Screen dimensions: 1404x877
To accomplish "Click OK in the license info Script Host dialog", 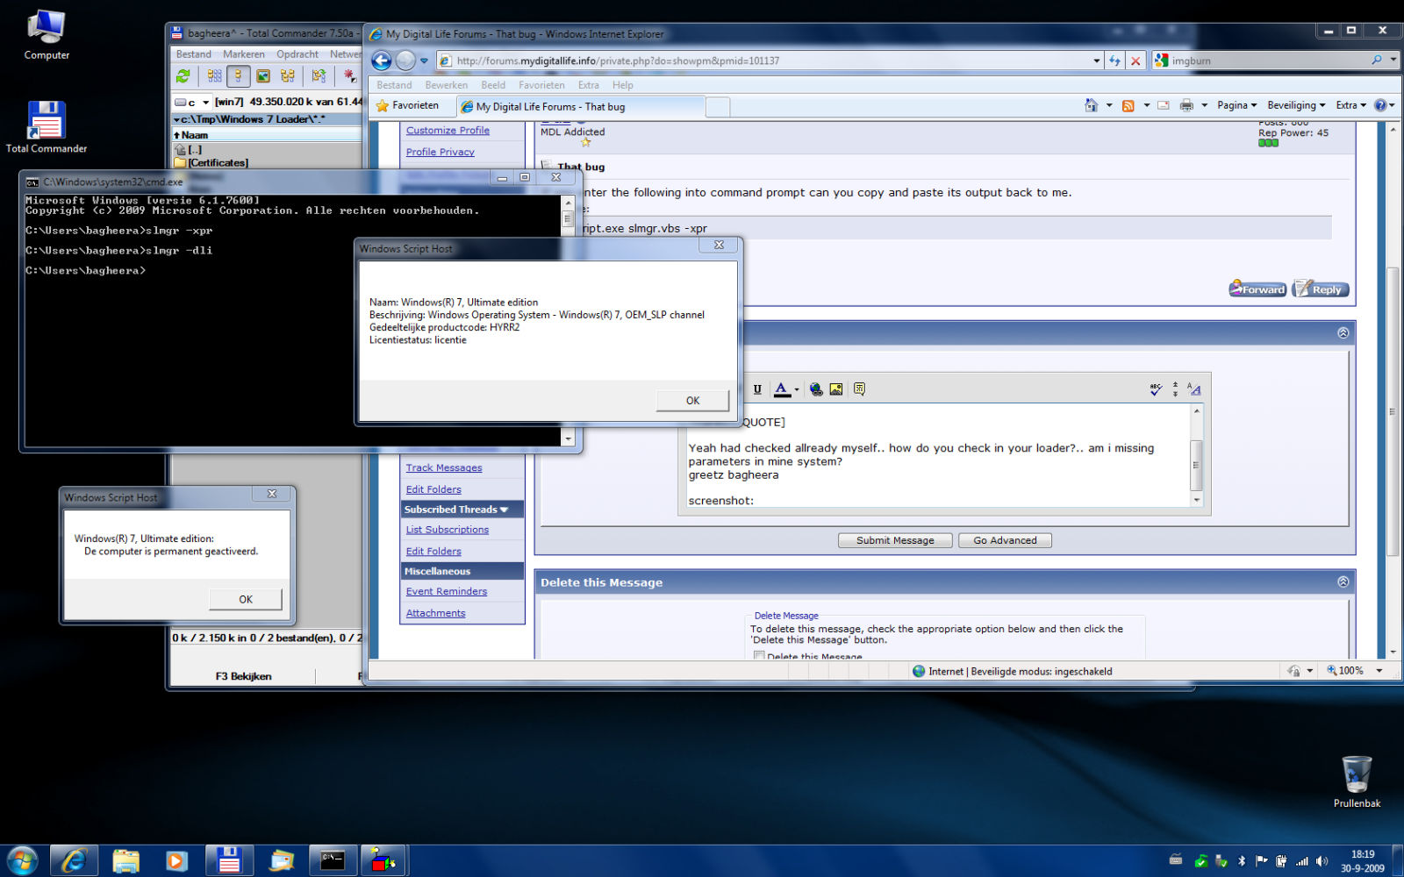I will tap(692, 401).
